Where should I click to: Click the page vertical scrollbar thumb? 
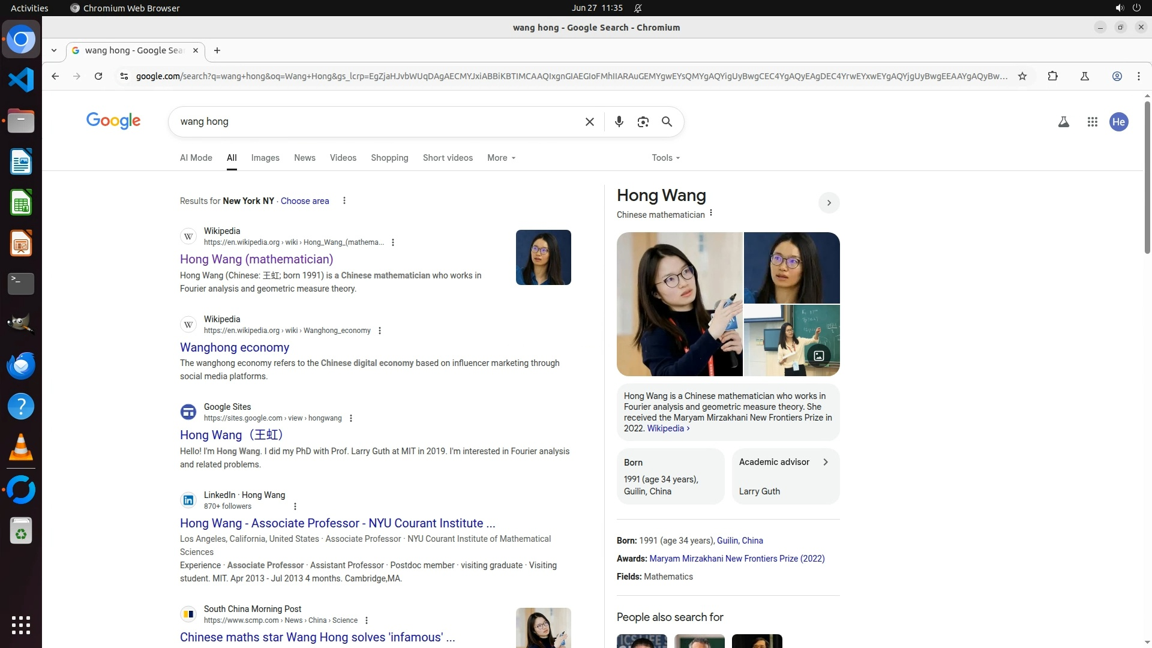(x=1147, y=177)
